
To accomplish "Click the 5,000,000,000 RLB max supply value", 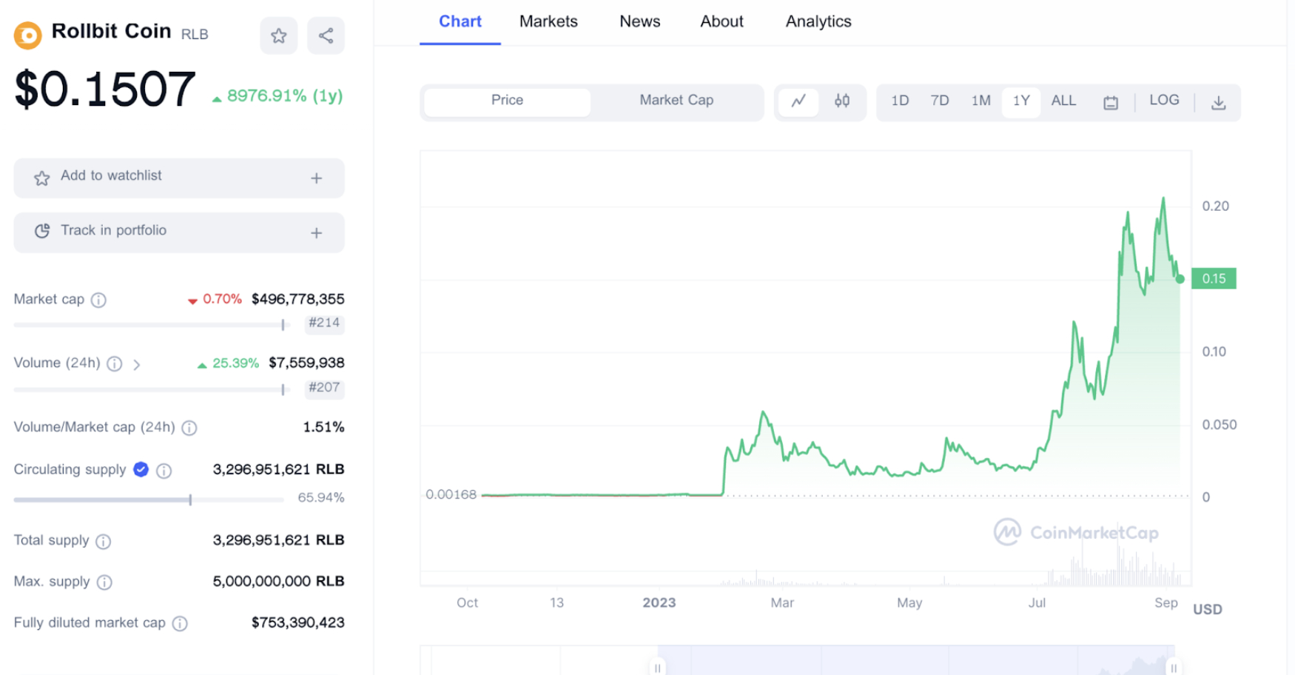I will click(279, 581).
